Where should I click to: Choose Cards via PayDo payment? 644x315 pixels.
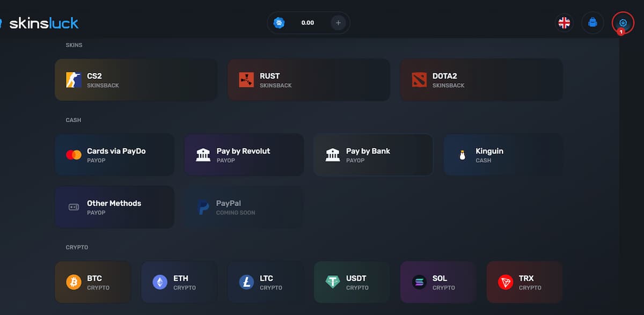pyautogui.click(x=115, y=155)
